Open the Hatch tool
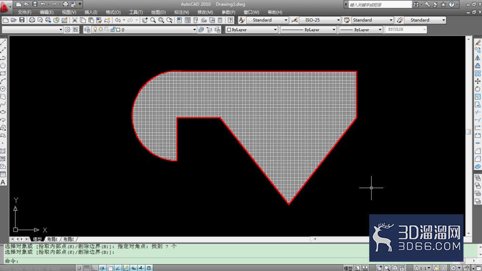Screen dimensions: 482x271 [x=3, y=151]
